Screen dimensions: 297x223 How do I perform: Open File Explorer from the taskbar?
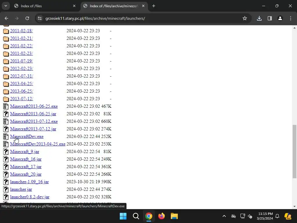point(174,216)
